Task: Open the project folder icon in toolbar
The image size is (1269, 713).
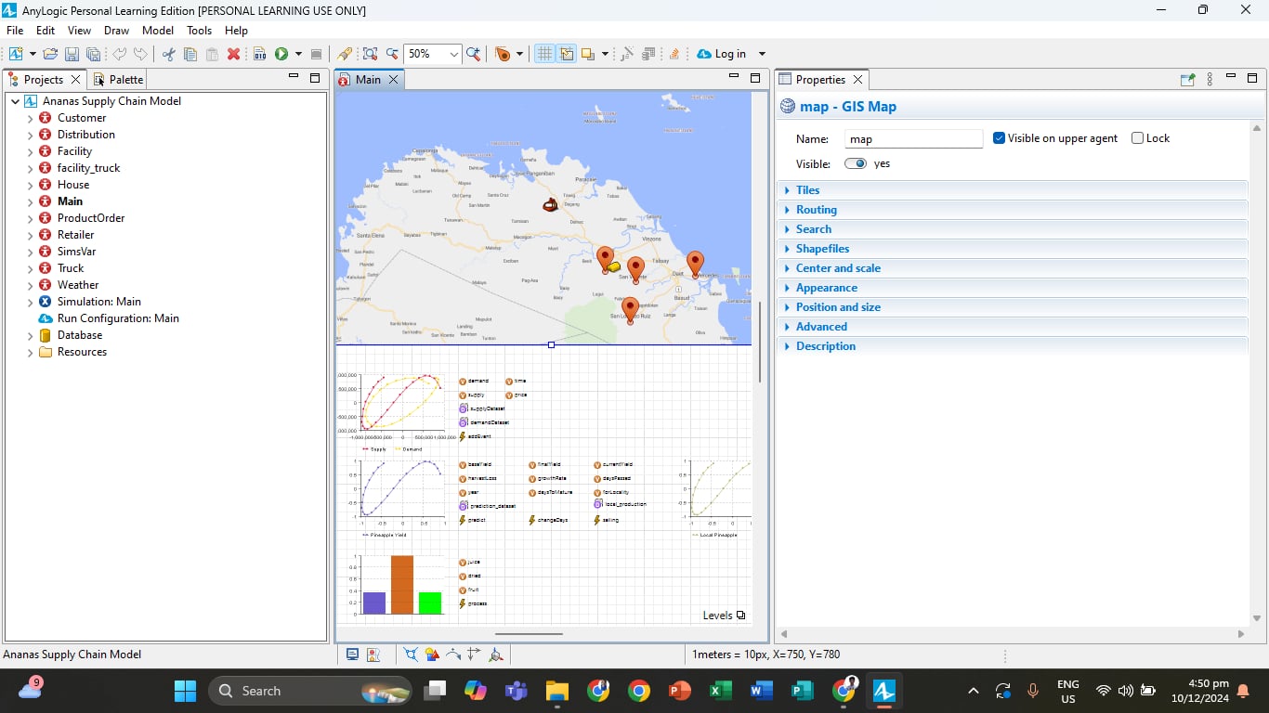Action: 50,54
